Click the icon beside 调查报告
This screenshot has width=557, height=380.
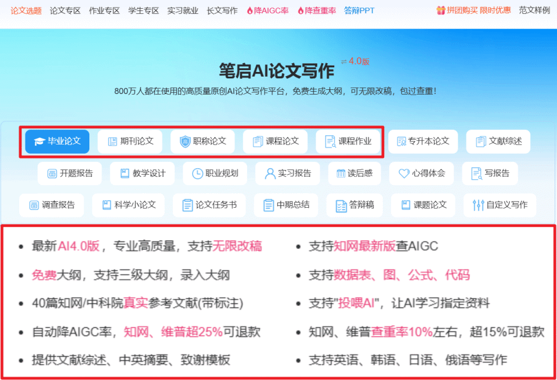(34, 205)
